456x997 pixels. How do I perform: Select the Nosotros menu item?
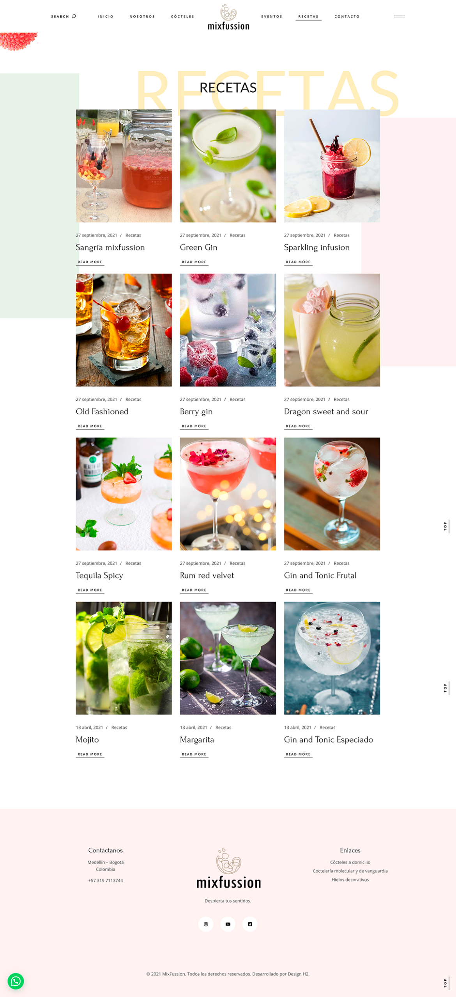[142, 16]
